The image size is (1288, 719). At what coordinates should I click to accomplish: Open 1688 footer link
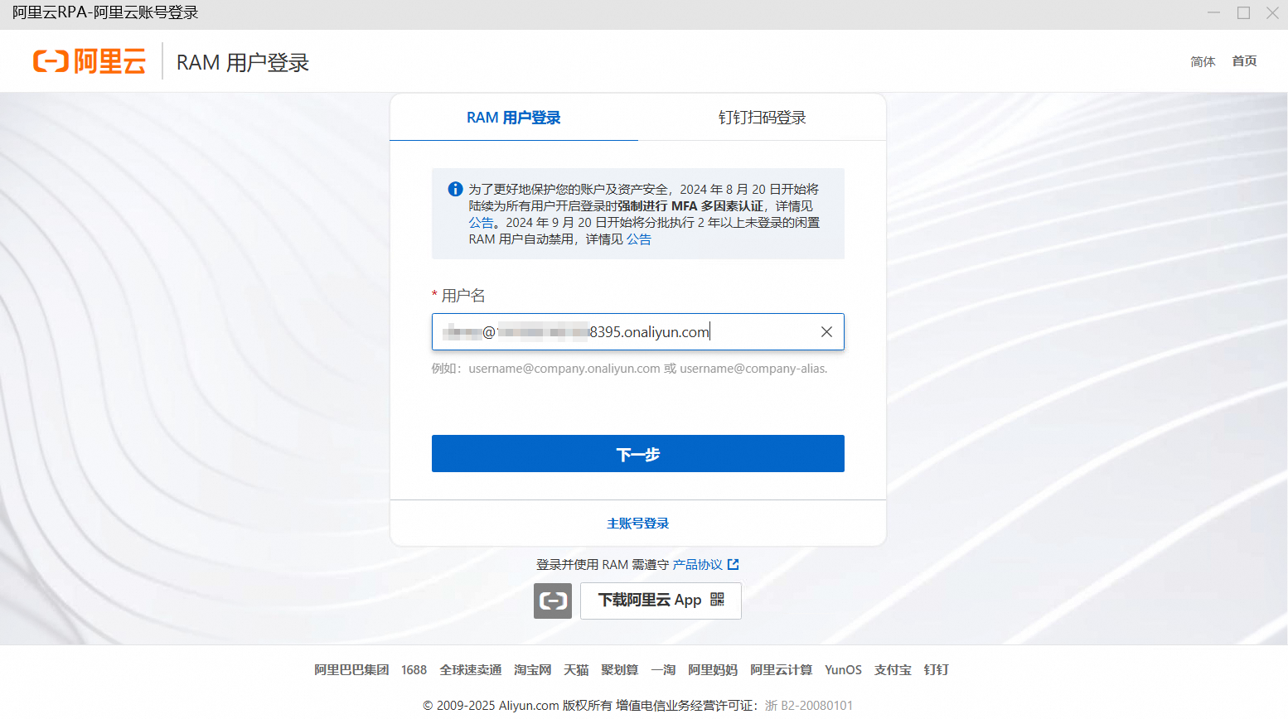(x=414, y=669)
